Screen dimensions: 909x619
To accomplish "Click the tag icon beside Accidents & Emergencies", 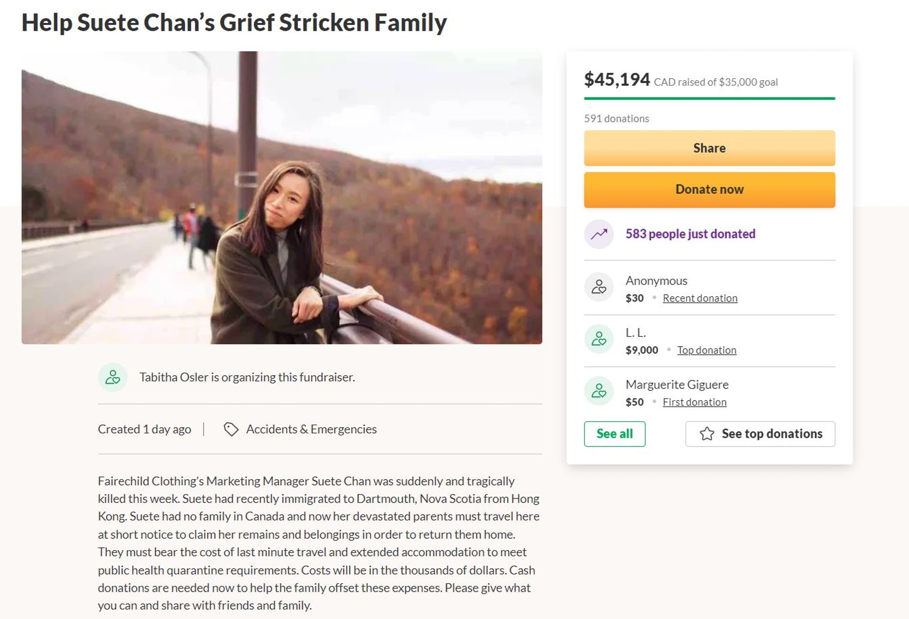I will pos(231,429).
